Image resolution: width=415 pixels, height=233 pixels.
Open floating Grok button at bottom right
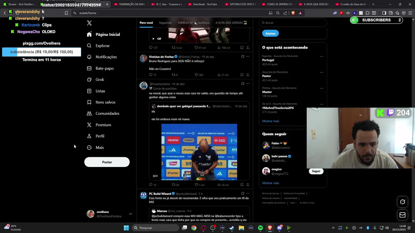[x=402, y=202]
